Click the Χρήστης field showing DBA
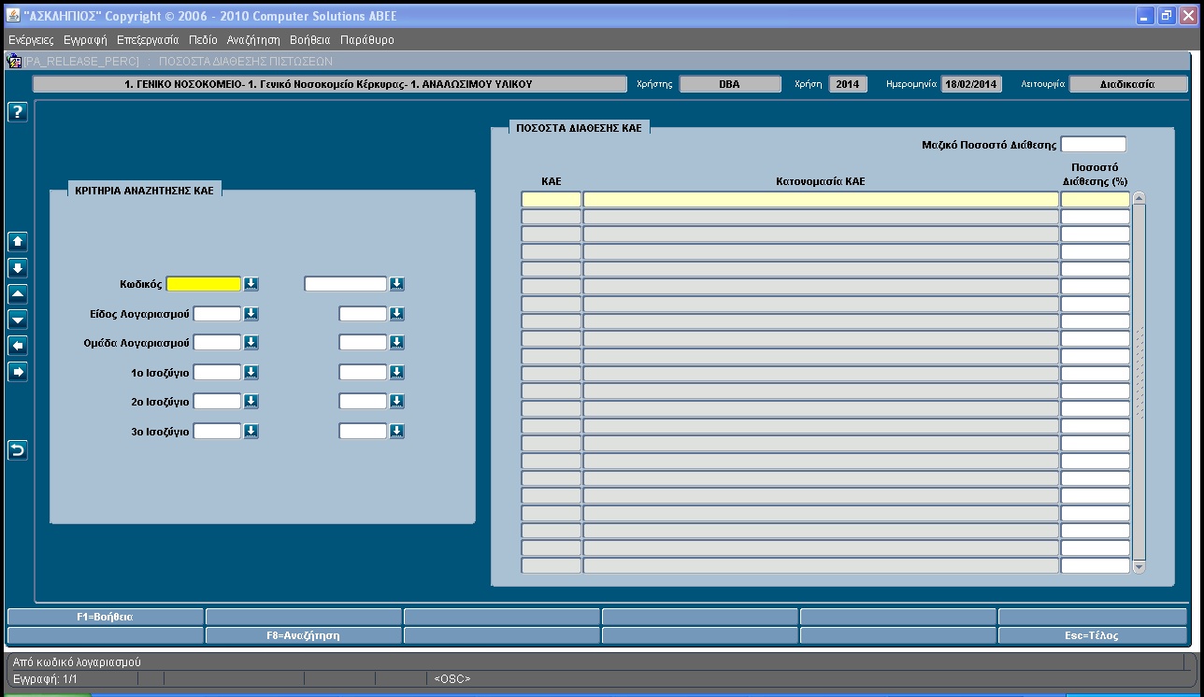The height and width of the screenshot is (697, 1204). 730,84
